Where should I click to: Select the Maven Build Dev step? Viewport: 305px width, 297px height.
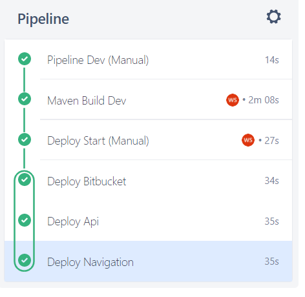tap(148, 99)
